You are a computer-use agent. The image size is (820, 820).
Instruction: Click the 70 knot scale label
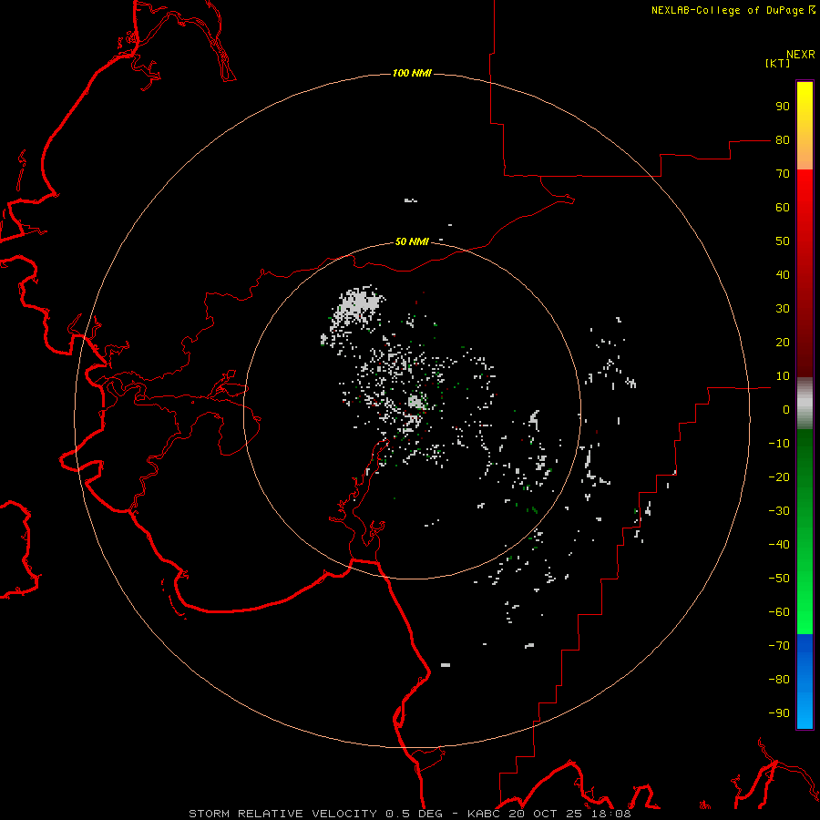(783, 174)
